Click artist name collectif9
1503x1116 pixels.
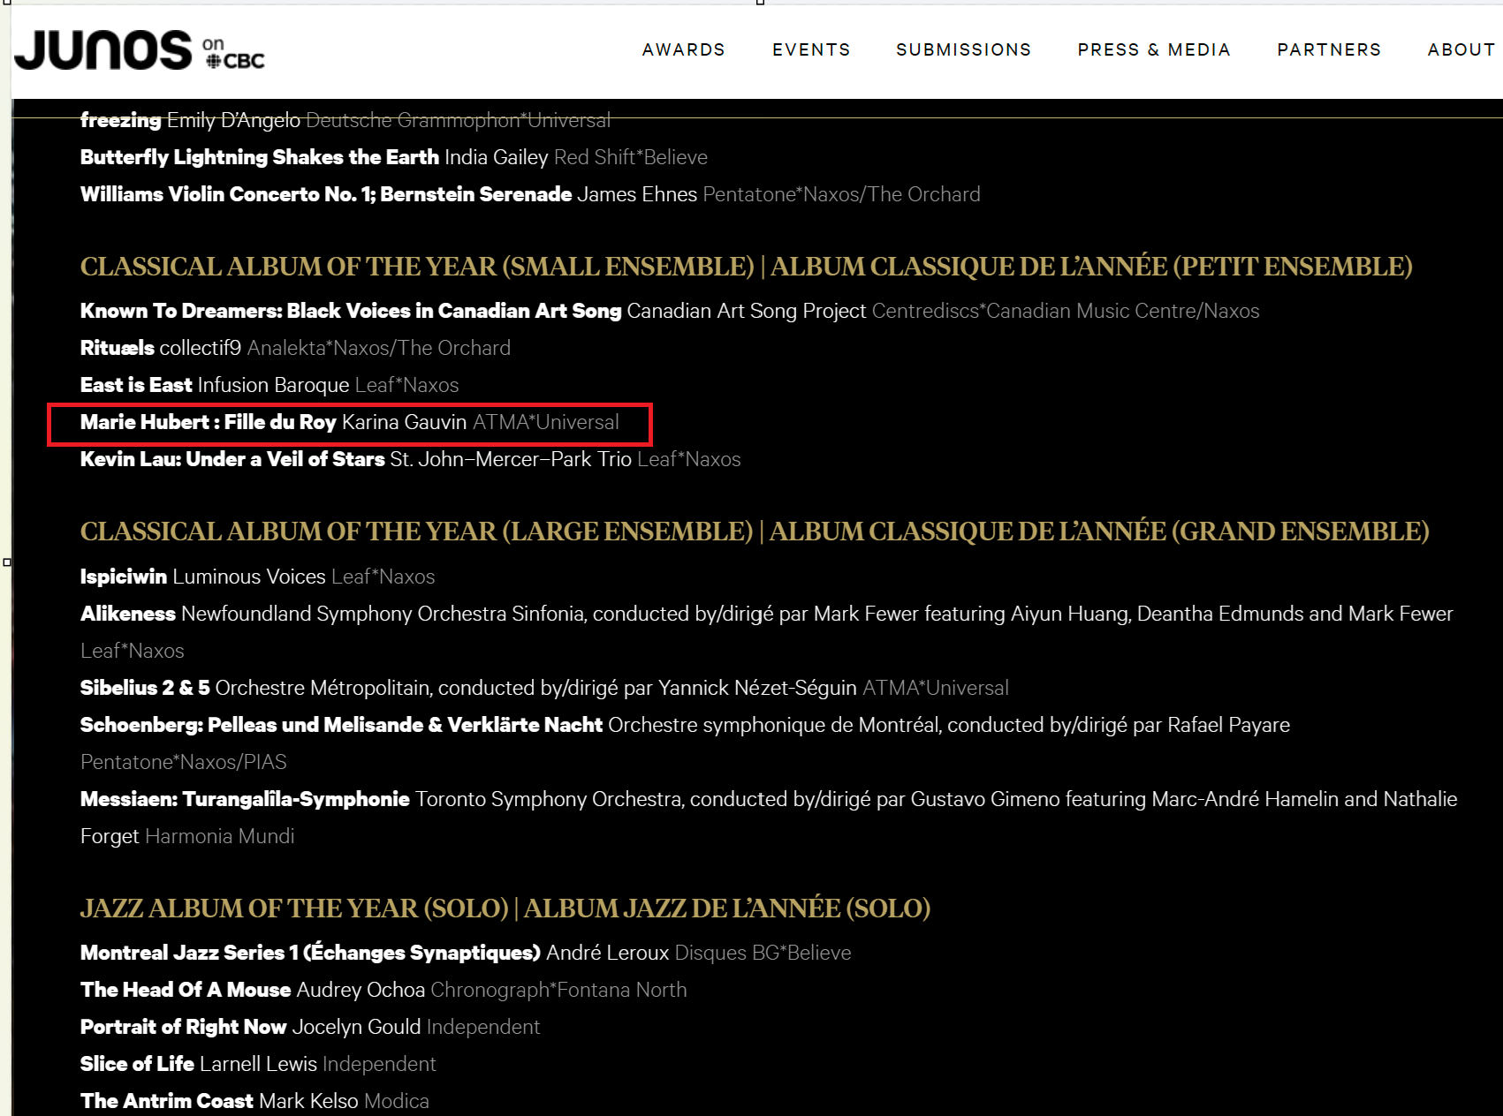point(201,348)
